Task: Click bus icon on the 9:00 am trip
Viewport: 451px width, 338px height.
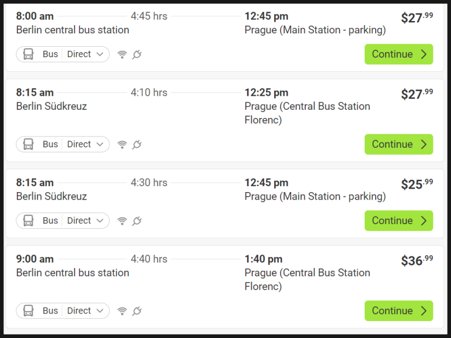Action: [x=28, y=311]
